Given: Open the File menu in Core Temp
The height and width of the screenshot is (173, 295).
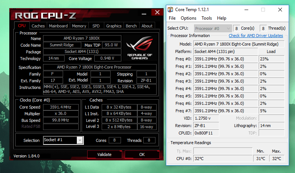Looking at the screenshot, I should click(172, 18).
